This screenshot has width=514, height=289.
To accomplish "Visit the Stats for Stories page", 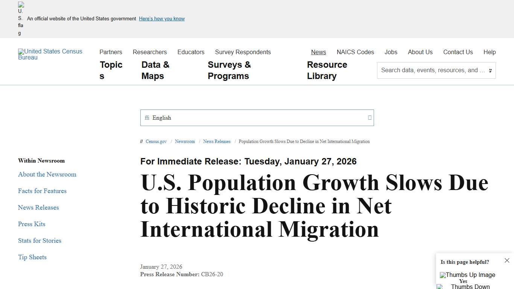I will [40, 240].
